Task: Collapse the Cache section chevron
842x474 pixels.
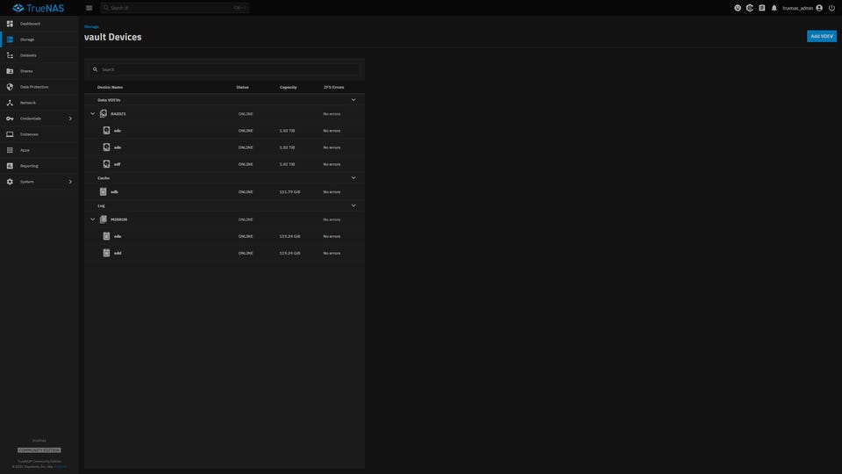Action: pos(353,178)
